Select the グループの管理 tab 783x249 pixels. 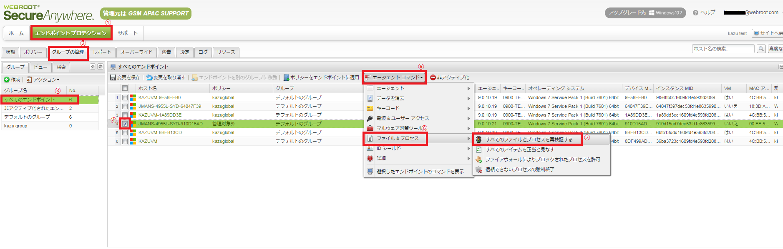pos(68,52)
